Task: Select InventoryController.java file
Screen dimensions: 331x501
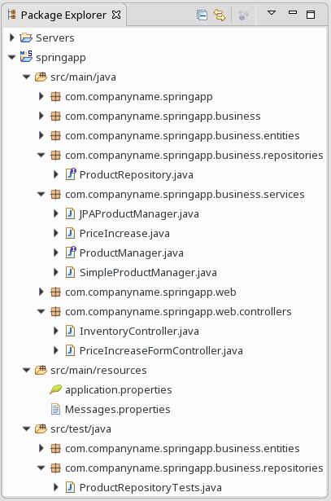Action: tap(139, 332)
